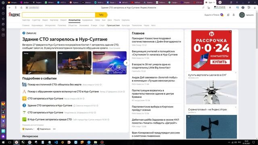This screenshot has width=258, height=145.
Task: Open the Little Big Анна Каст headline
Action: [x=151, y=66]
